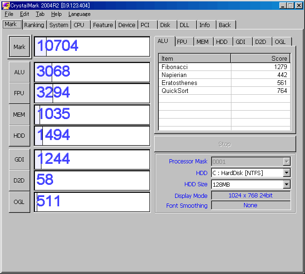Run the OGL benchmark button

(x=20, y=202)
